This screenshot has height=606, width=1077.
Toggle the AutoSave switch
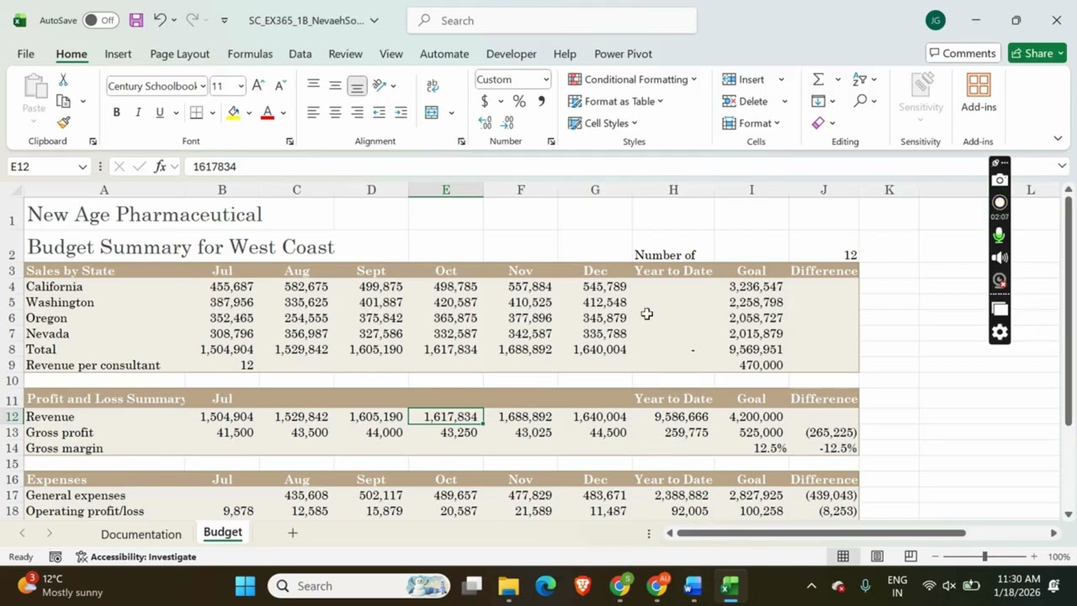101,20
